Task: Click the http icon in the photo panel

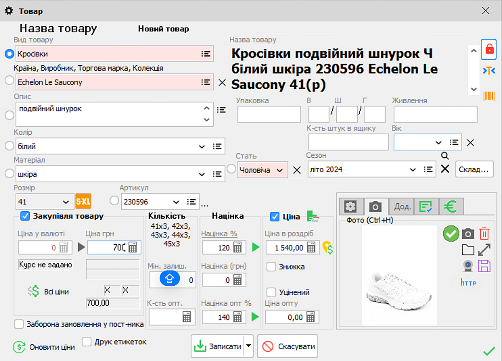Action: [x=468, y=282]
